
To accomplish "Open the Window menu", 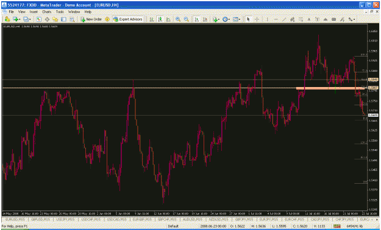I will [x=74, y=12].
